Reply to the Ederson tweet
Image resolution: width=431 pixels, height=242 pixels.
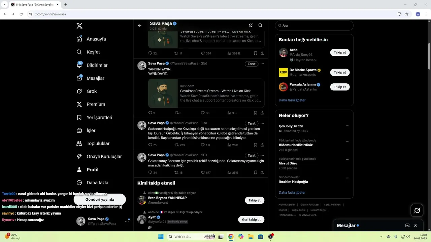[150, 172]
